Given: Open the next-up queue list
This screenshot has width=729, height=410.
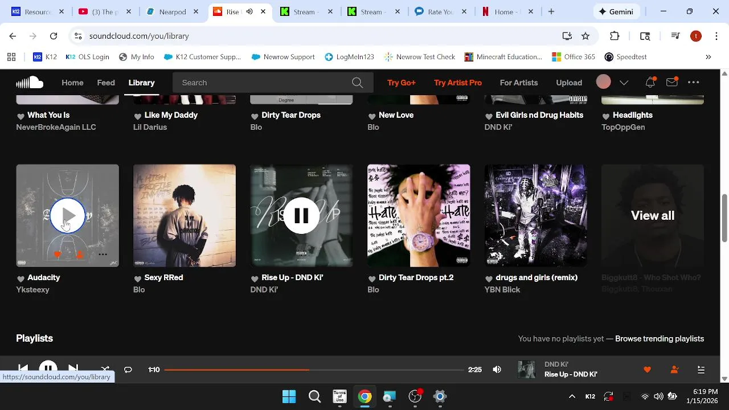Looking at the screenshot, I should click(701, 370).
